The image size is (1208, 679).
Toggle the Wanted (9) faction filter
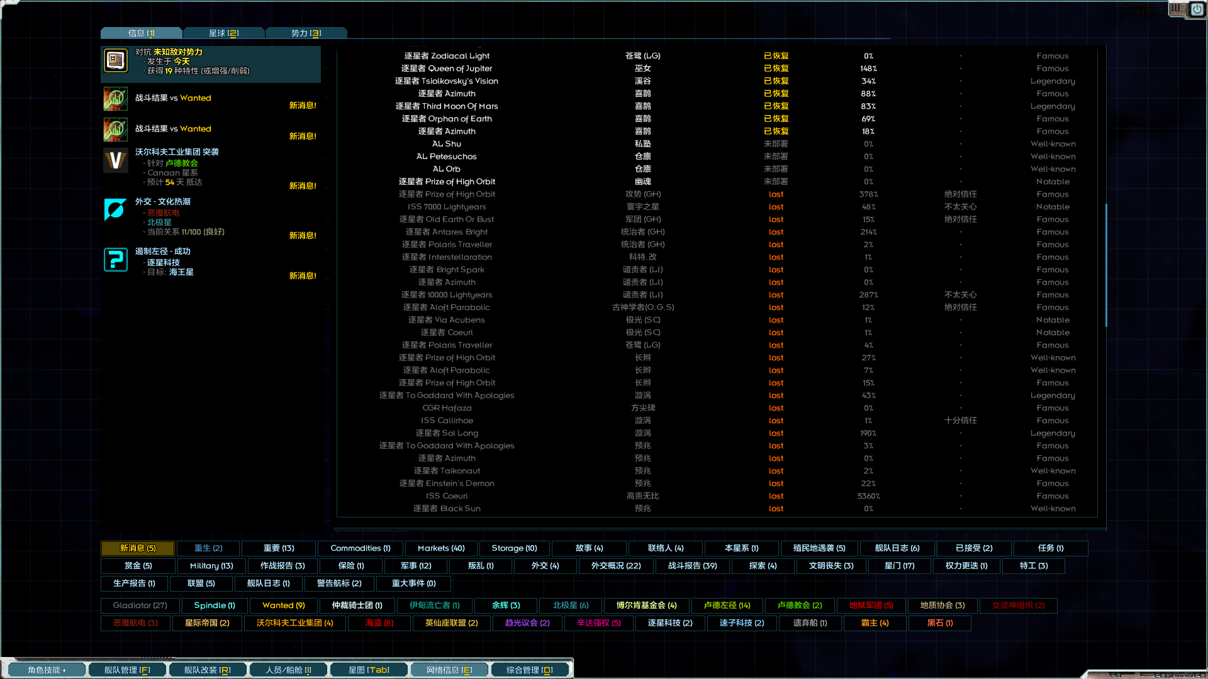click(x=282, y=605)
